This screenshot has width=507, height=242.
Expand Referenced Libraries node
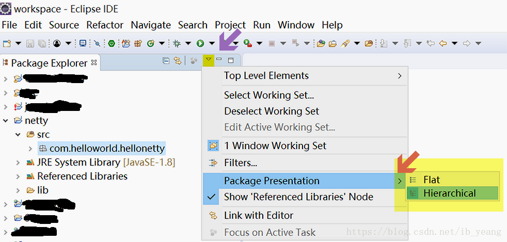[x=18, y=176]
